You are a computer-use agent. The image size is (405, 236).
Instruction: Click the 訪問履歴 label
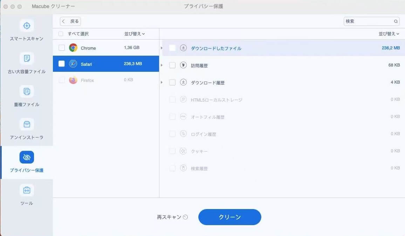click(x=199, y=65)
